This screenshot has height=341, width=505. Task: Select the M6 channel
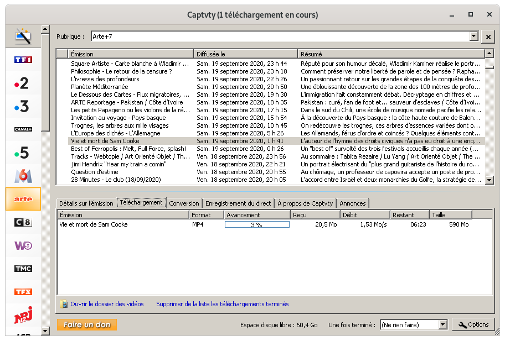click(23, 176)
